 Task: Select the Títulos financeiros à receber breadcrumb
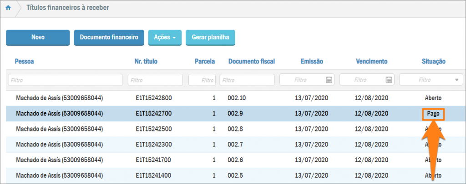coord(67,8)
